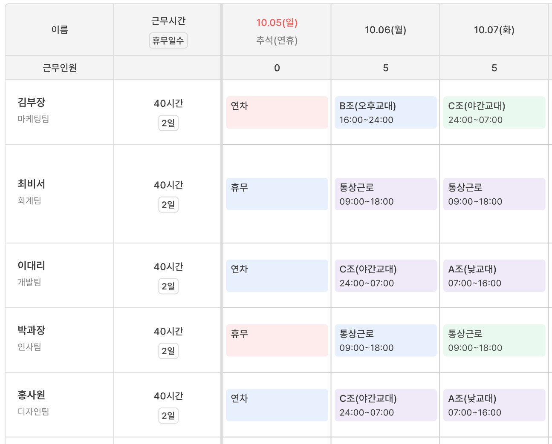This screenshot has height=444, width=552.
Task: Click employee name 김부장 마케팅팀
Action: click(33, 110)
